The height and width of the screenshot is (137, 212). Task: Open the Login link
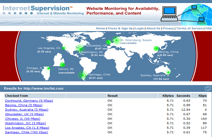click(x=139, y=29)
